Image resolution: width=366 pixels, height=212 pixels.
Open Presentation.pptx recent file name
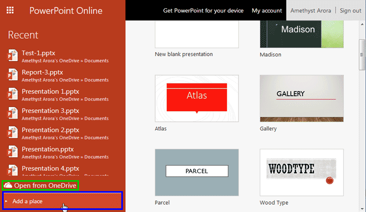[48, 149]
